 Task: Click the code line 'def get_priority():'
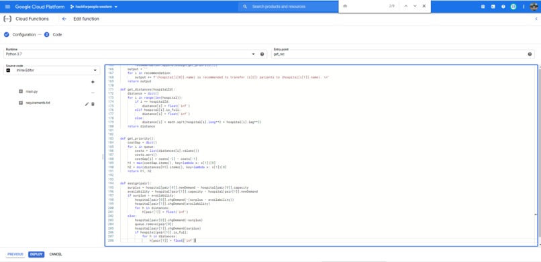(138, 138)
